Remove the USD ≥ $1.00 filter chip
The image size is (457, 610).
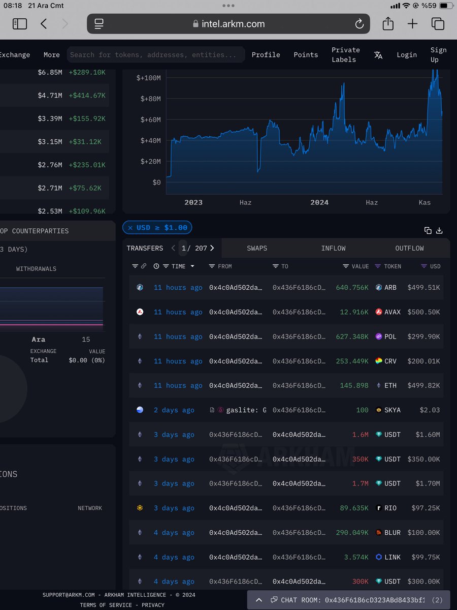(x=130, y=228)
